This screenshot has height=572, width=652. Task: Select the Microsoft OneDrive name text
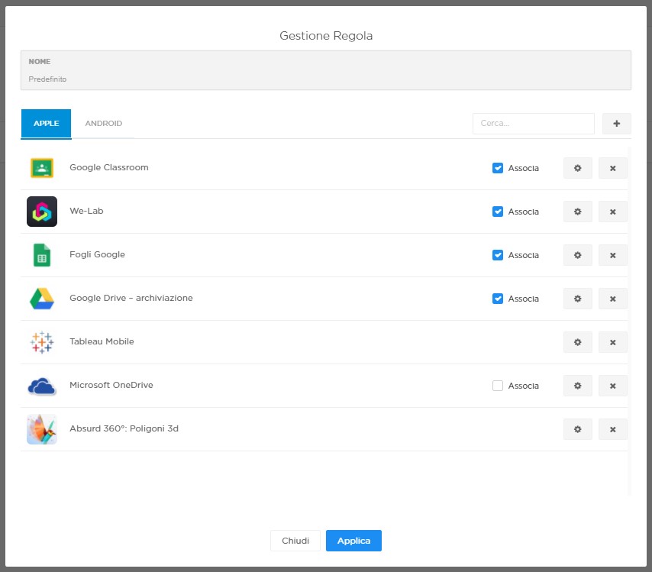tap(111, 385)
